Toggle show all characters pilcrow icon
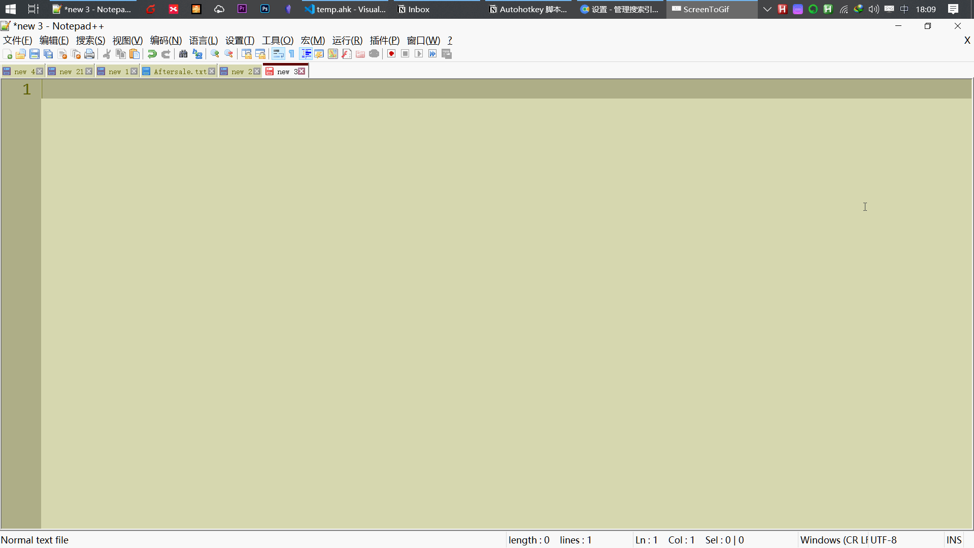974x548 pixels. tap(292, 54)
